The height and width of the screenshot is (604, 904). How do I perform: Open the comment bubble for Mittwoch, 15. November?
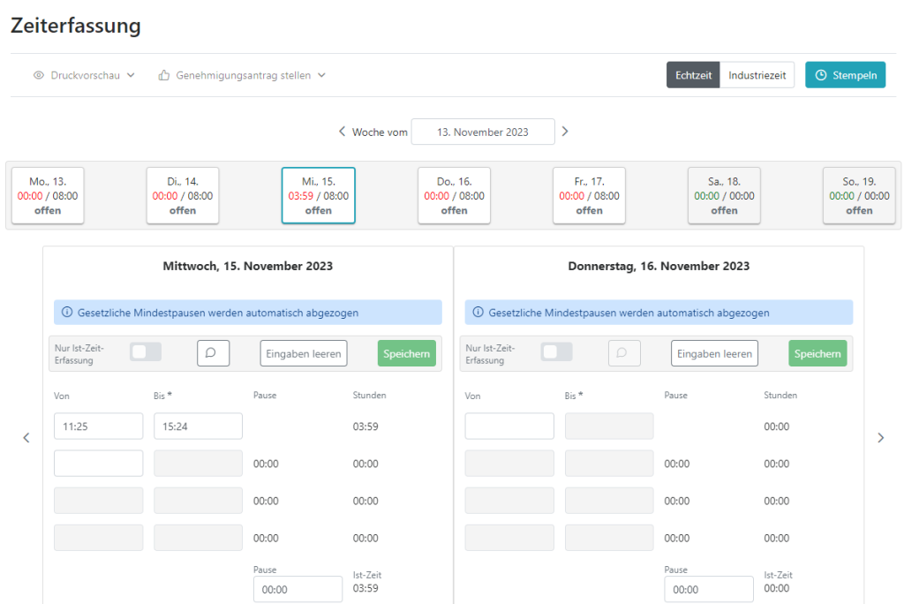(x=214, y=353)
